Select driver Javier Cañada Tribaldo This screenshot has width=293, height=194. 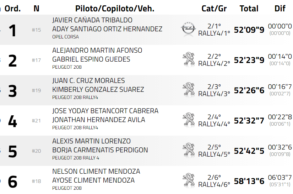click(x=92, y=20)
